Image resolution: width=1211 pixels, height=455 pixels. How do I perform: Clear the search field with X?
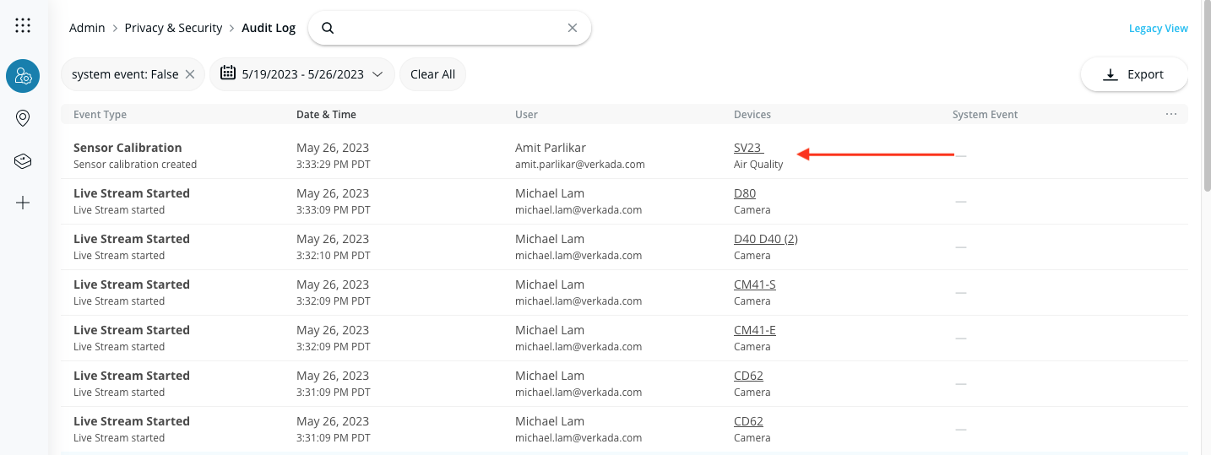click(573, 28)
